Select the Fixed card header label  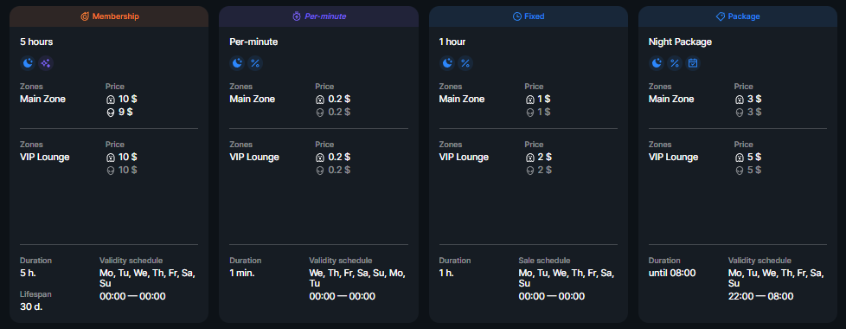535,16
